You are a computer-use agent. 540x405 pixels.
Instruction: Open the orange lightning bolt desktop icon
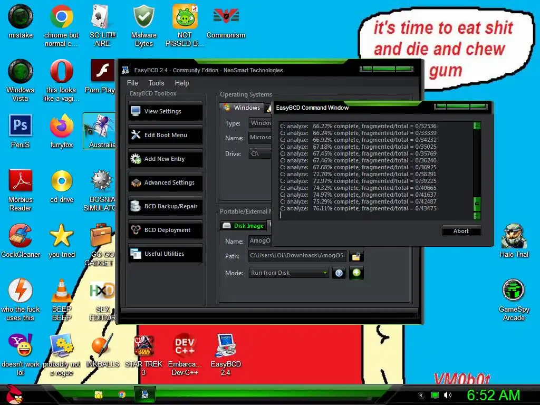click(21, 300)
